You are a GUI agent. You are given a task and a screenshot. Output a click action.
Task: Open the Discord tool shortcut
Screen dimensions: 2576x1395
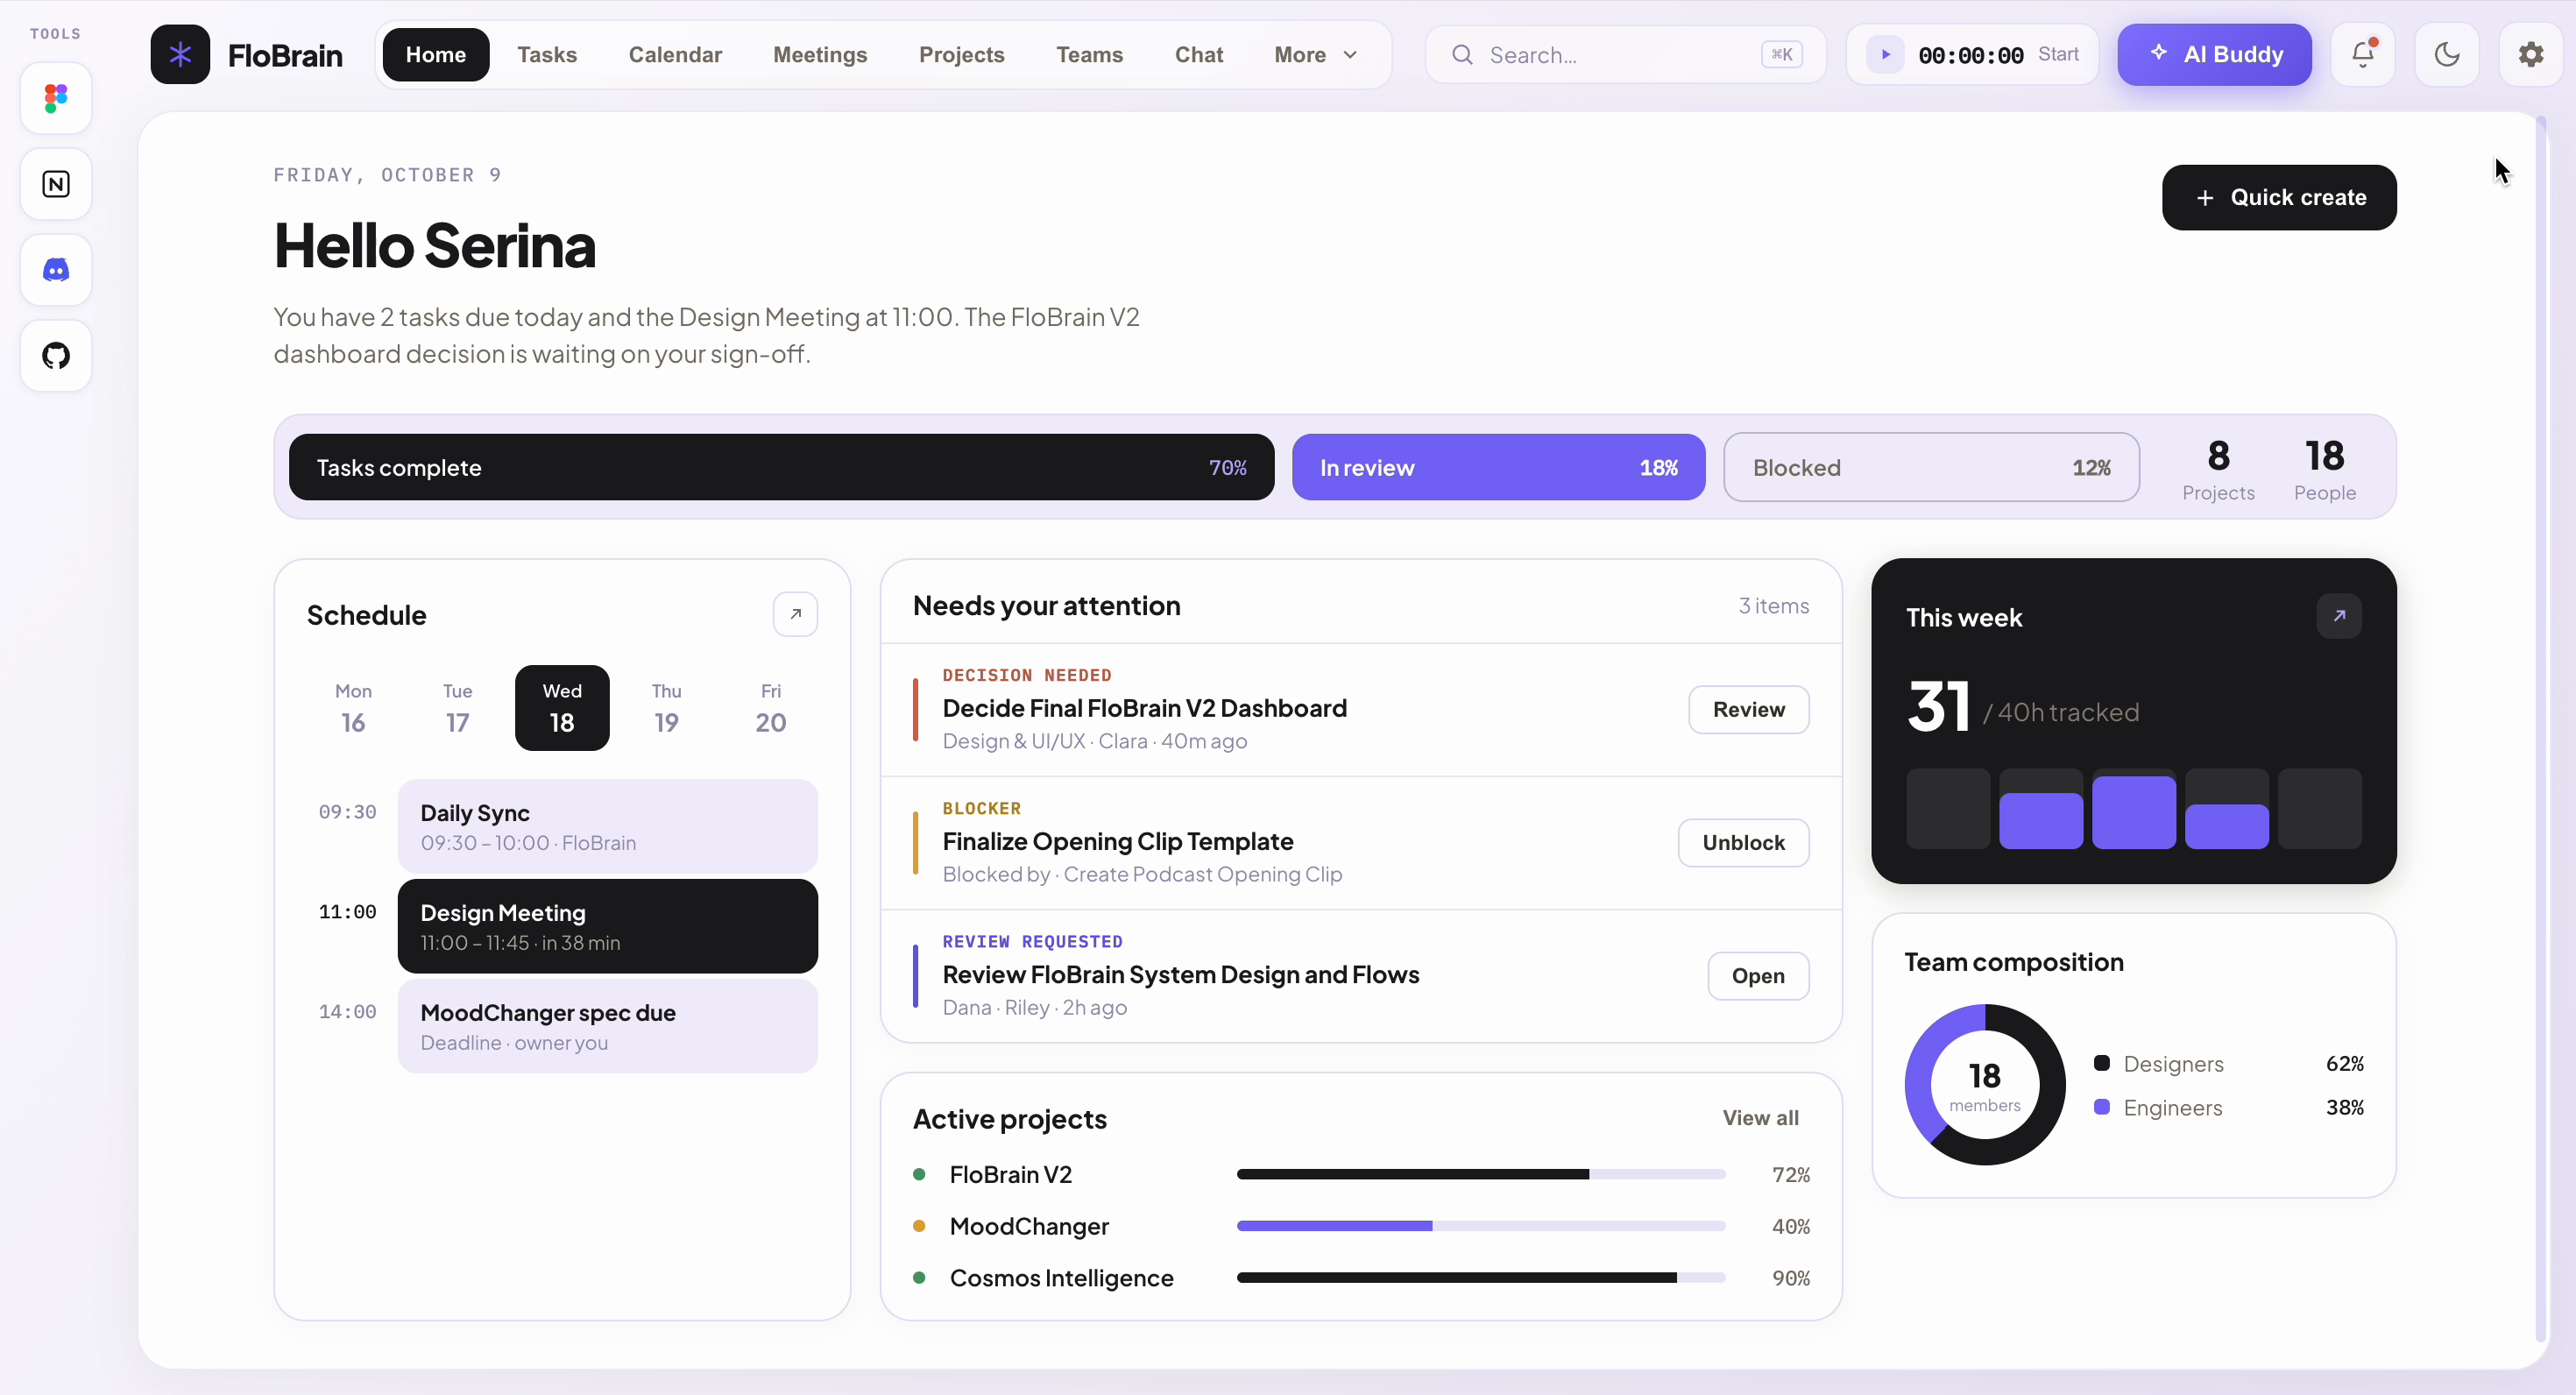click(56, 270)
